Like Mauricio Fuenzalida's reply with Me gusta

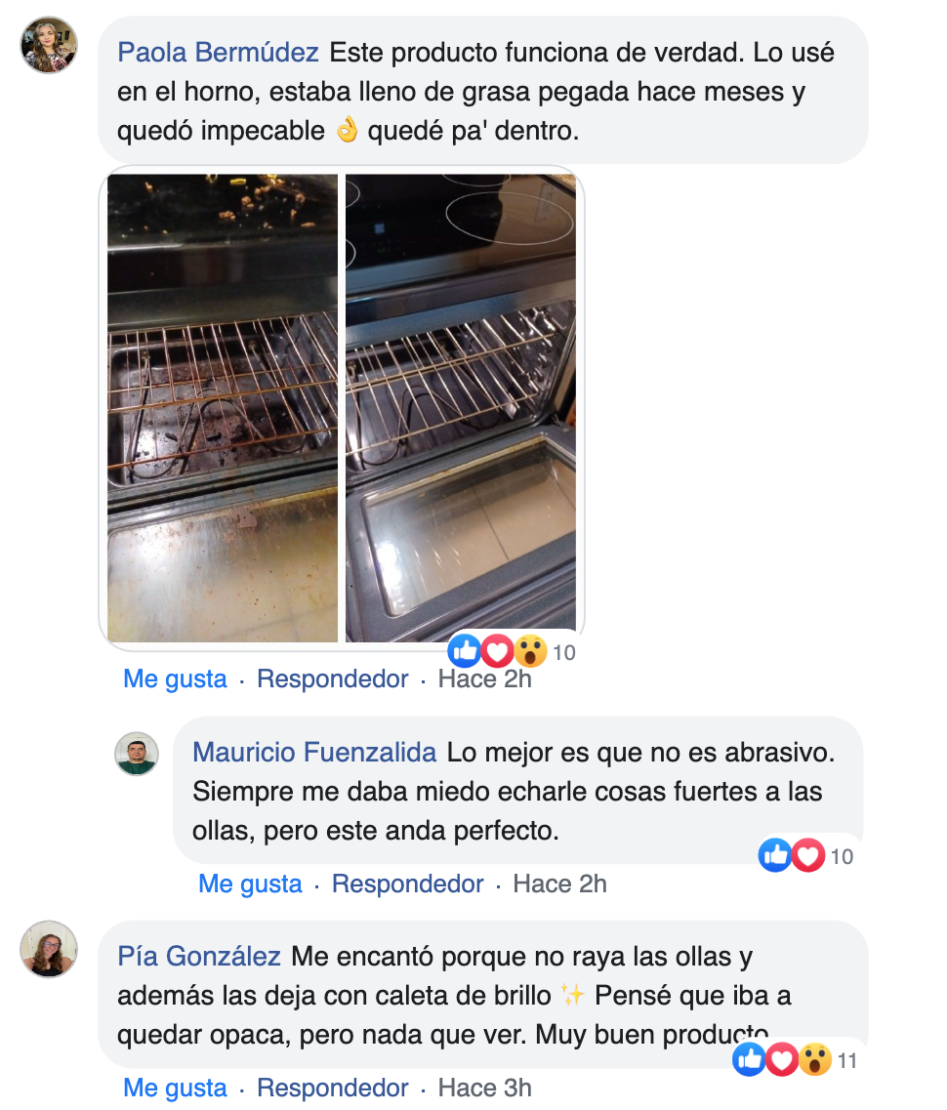click(x=250, y=884)
